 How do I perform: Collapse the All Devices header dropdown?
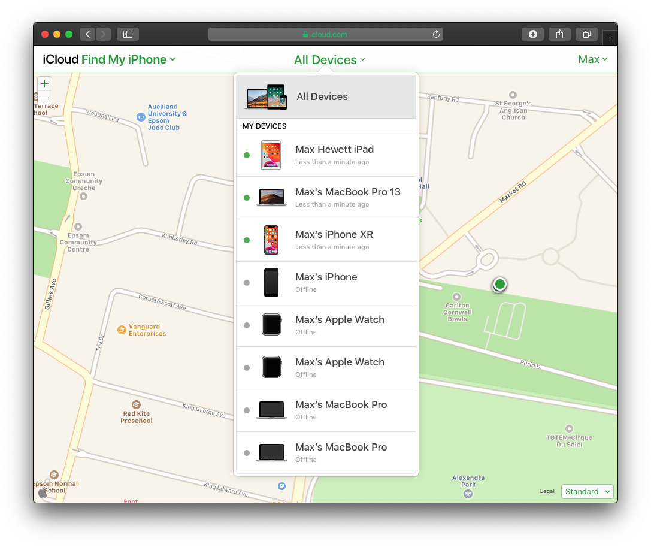[329, 60]
